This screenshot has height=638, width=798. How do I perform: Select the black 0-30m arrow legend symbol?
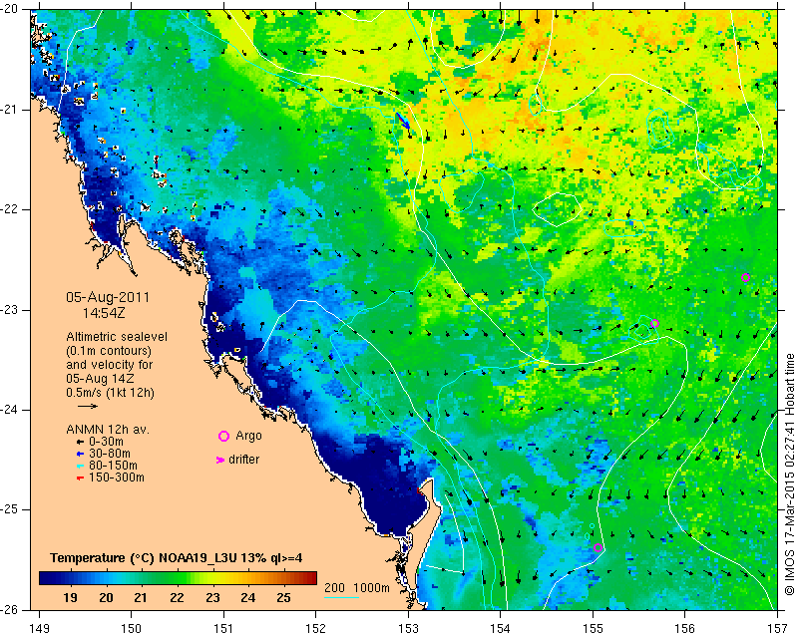[80, 443]
